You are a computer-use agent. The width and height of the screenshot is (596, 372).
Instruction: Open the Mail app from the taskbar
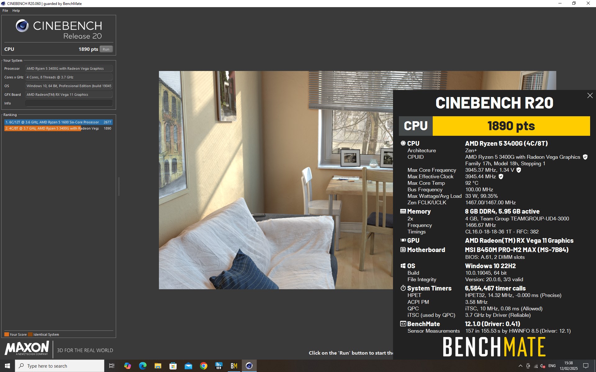click(x=188, y=366)
